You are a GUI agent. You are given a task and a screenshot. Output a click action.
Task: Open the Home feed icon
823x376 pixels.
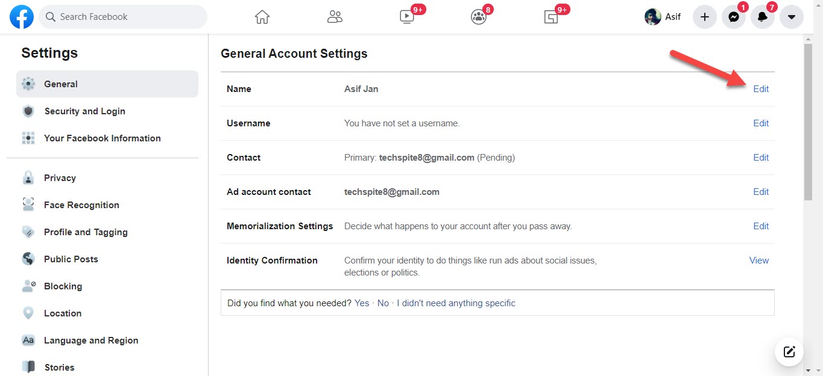pyautogui.click(x=262, y=17)
